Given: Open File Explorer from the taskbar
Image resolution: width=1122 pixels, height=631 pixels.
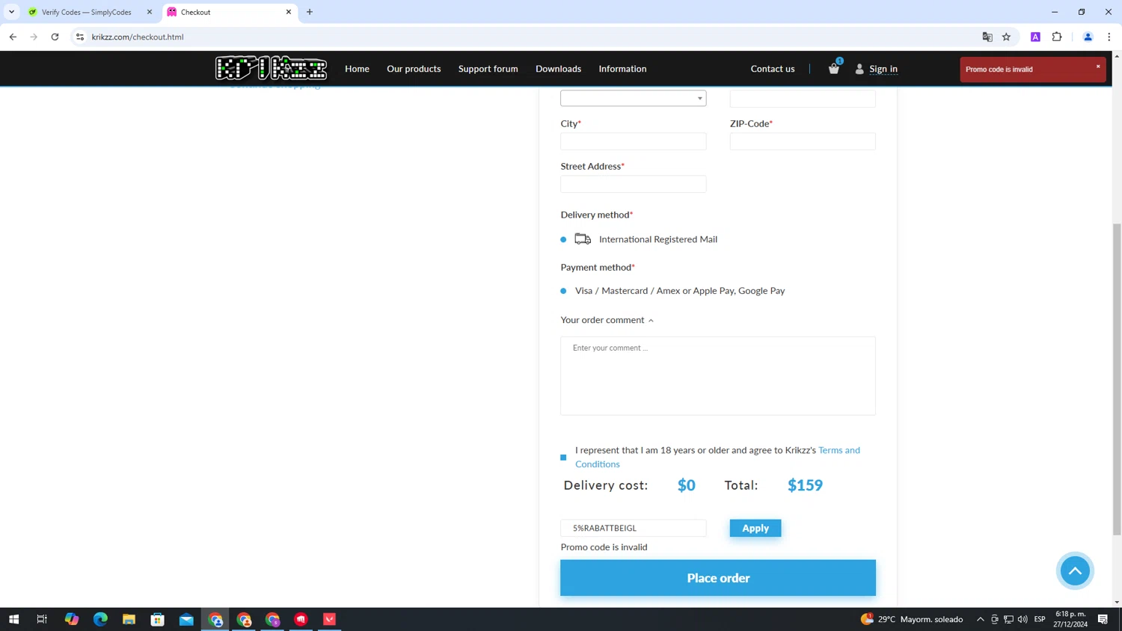Looking at the screenshot, I should point(129,619).
